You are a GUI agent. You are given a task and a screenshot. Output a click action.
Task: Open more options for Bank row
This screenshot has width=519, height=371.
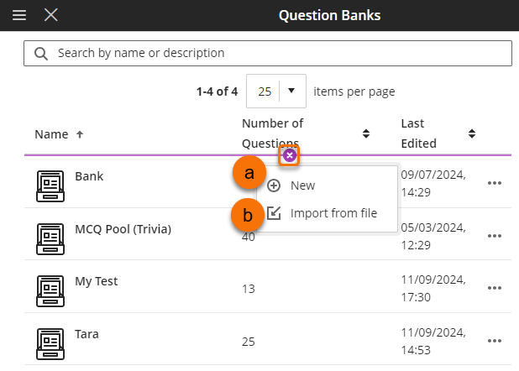coord(494,183)
